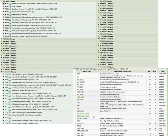Expand FT20 Service Connect Message row
The height and width of the screenshot is (136, 168).
4,123
